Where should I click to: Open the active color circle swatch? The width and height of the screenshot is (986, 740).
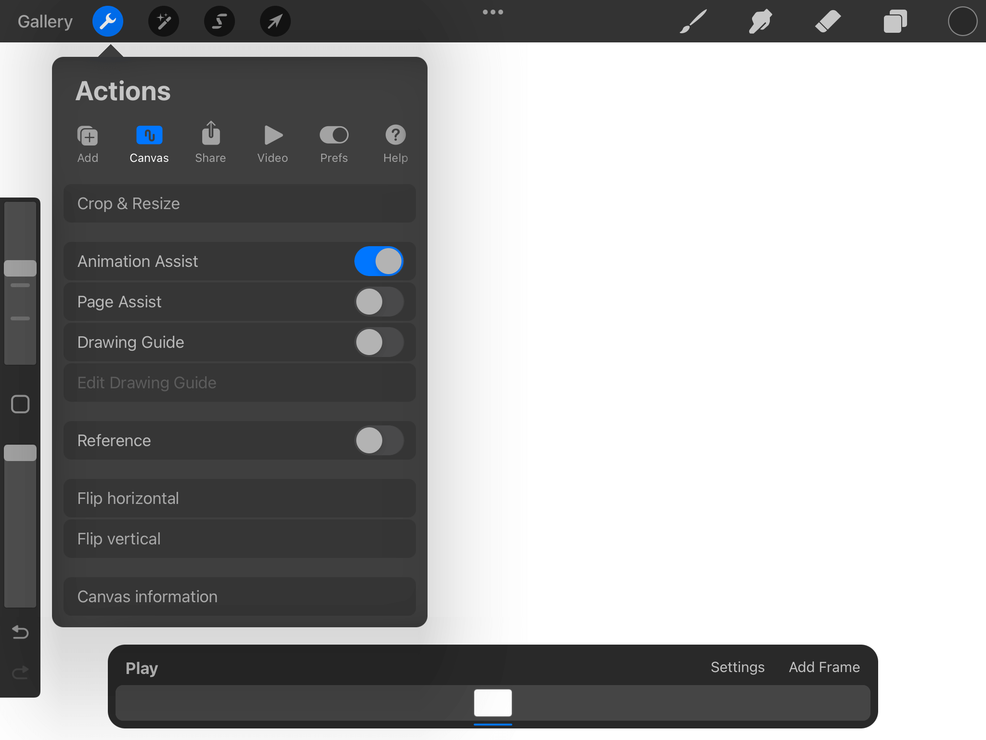962,21
